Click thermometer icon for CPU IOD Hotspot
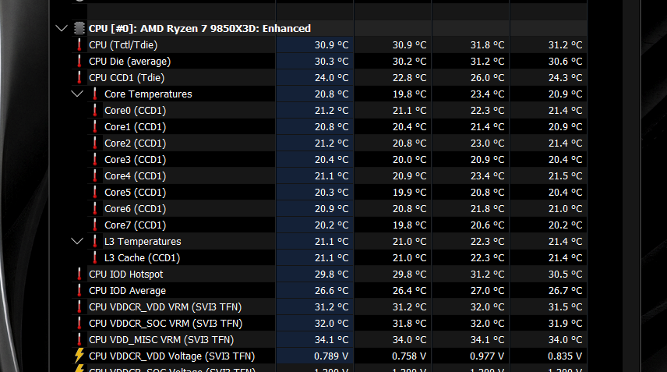 pyautogui.click(x=79, y=274)
